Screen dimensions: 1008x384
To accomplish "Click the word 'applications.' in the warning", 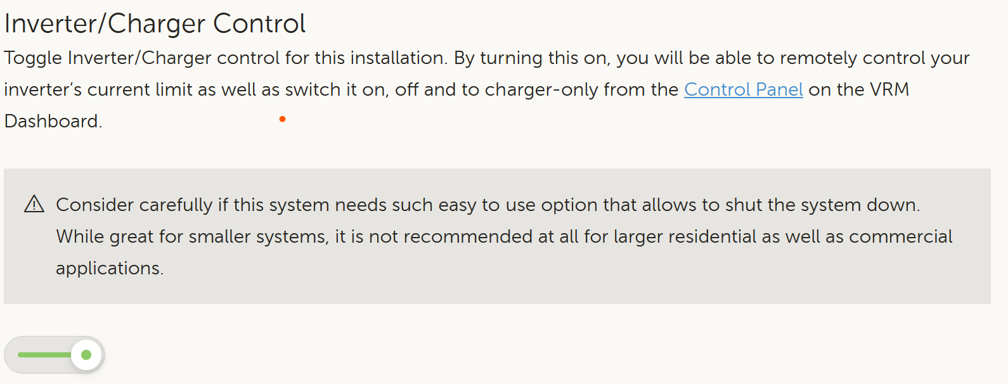I will coord(110,268).
